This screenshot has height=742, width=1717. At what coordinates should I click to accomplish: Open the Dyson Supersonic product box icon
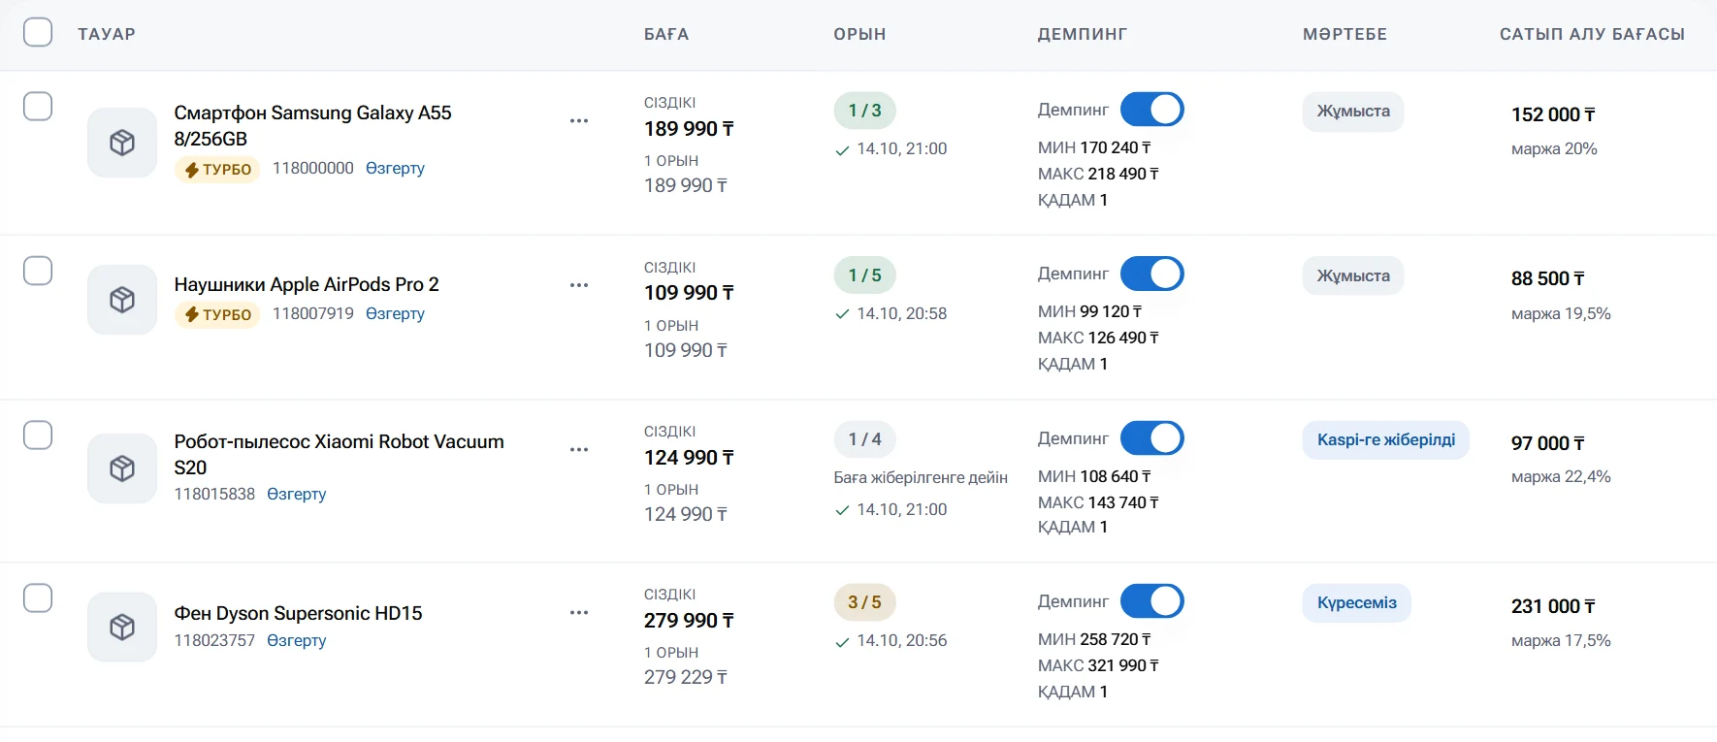[122, 627]
